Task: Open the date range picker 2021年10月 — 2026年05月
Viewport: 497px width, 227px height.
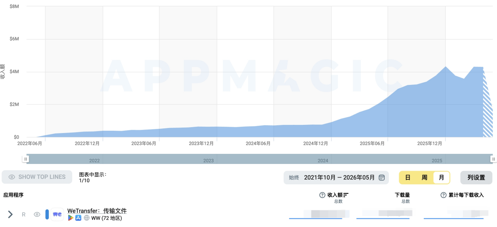Action: [x=336, y=177]
